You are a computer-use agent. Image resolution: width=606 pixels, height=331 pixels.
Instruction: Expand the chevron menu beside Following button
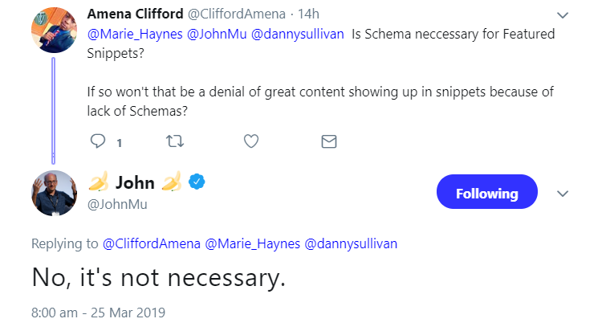point(563,194)
